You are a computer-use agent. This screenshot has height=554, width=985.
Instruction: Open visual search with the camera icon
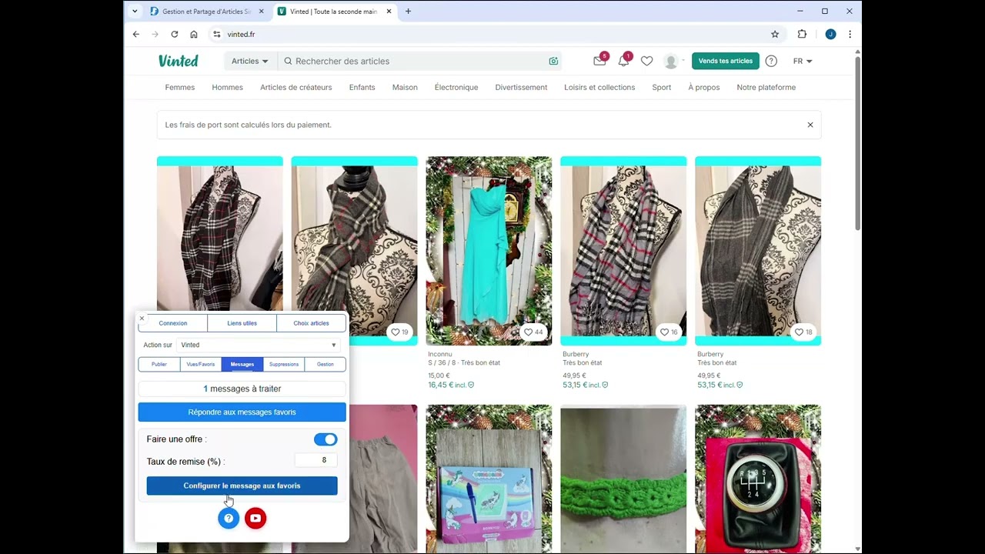click(553, 61)
